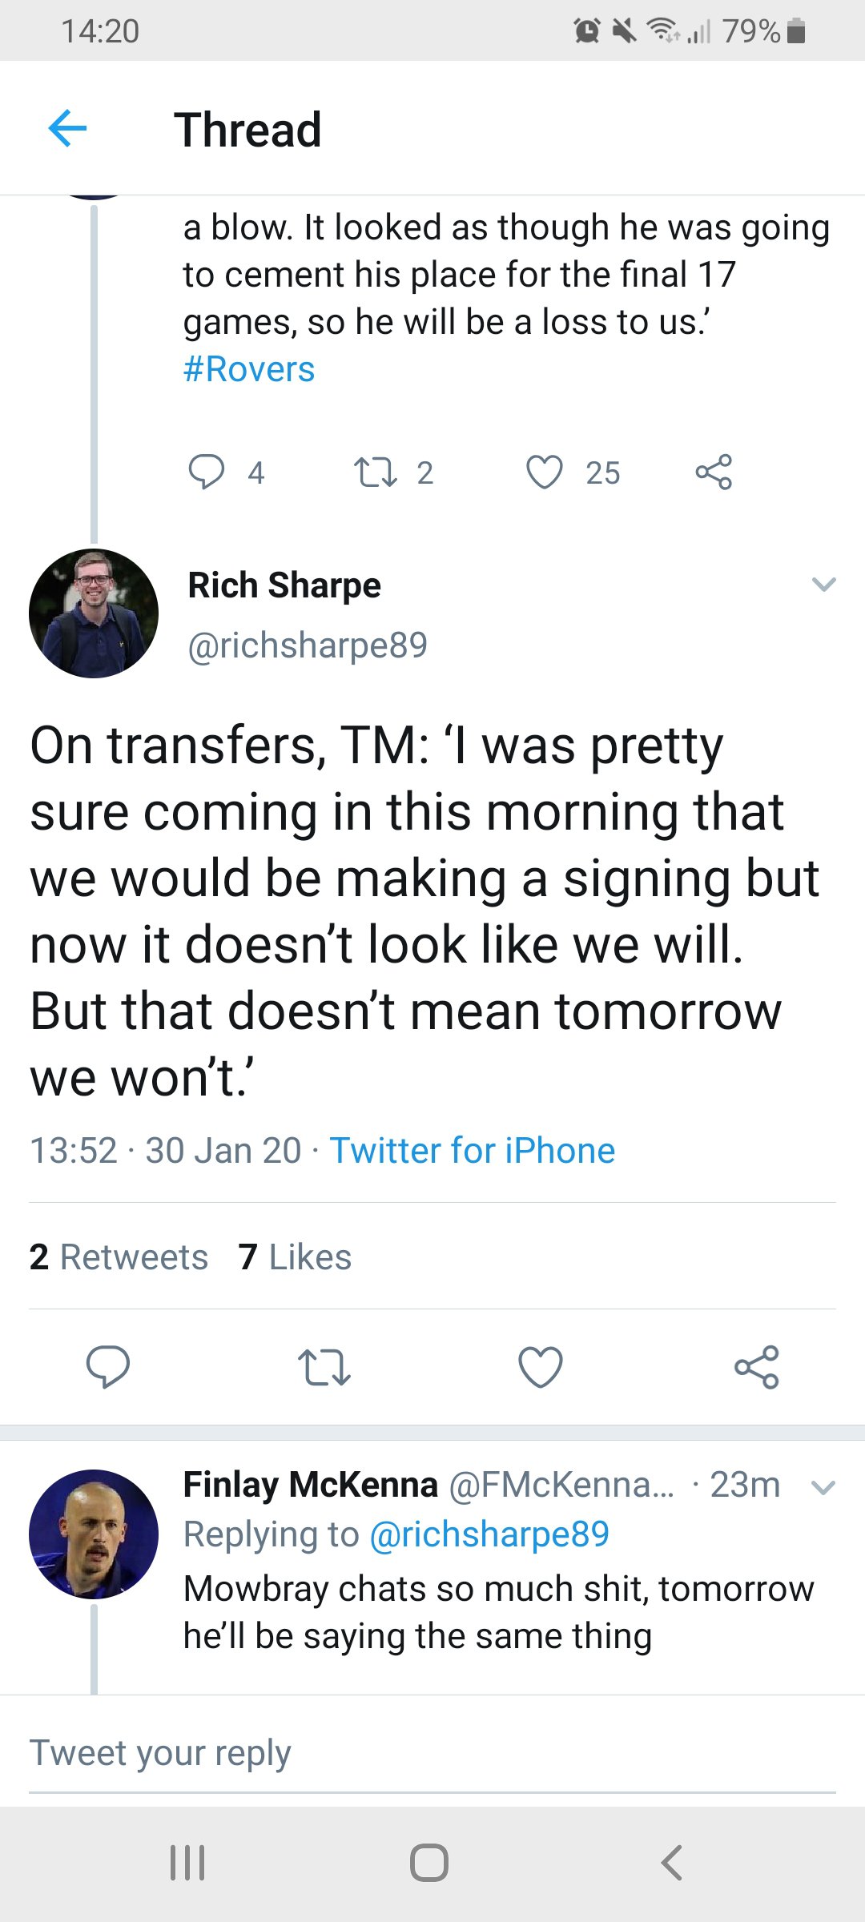Screen dimensions: 865x1922
Task: Expand options chevron on Rich Sharpe's tweet
Action: click(x=823, y=584)
